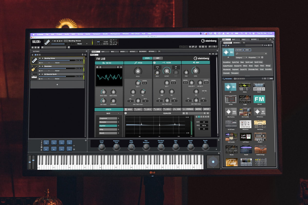Click the large All category icon
The width and height of the screenshot is (308, 205).
[x=228, y=52]
